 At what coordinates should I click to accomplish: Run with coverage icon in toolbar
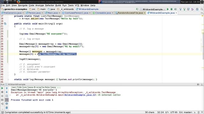coord(175,9)
